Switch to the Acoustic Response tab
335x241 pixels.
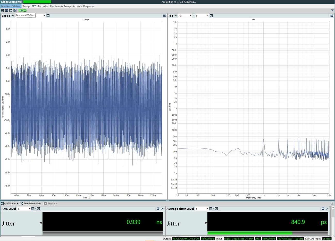click(x=83, y=6)
